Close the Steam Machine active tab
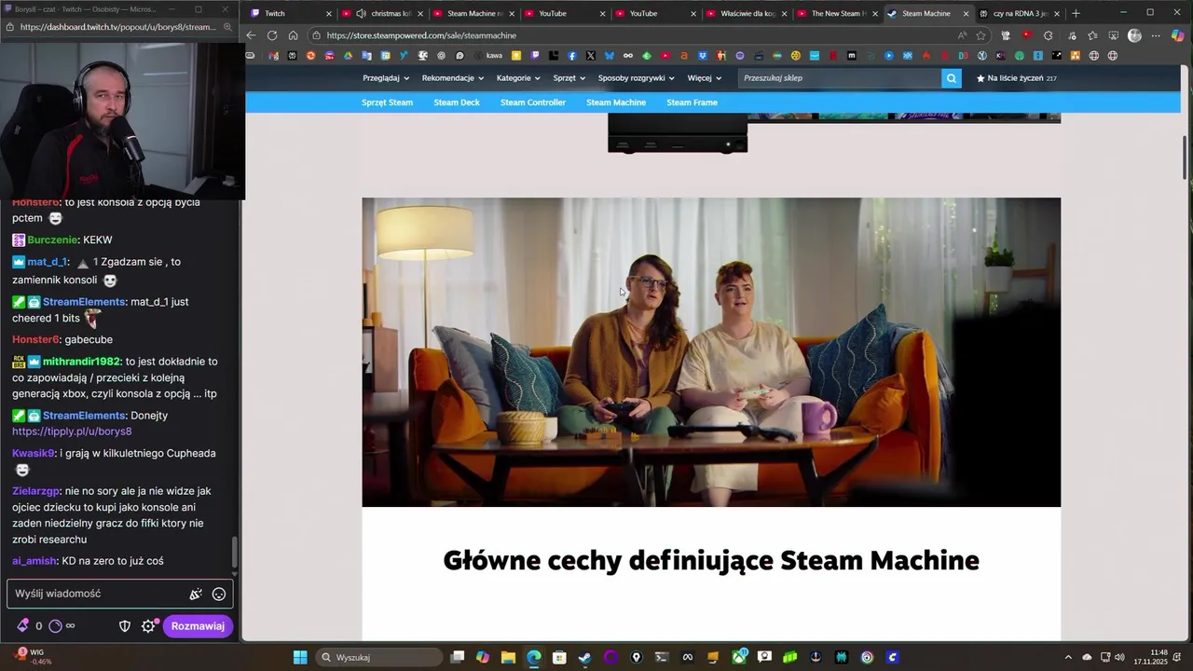The image size is (1193, 671). (x=966, y=13)
